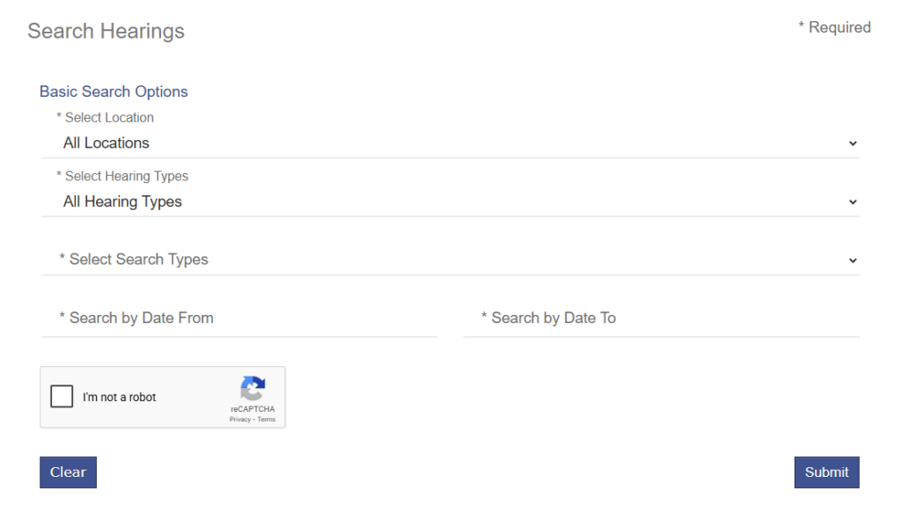Check the I'm not a robot checkbox
Image resolution: width=901 pixels, height=520 pixels.
(x=62, y=397)
